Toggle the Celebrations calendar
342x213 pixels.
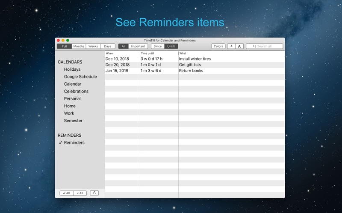tap(76, 91)
